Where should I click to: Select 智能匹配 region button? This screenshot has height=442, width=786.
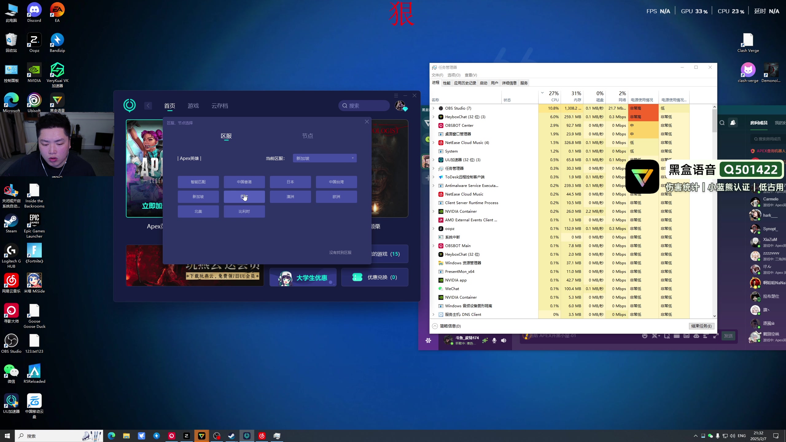pos(198,182)
